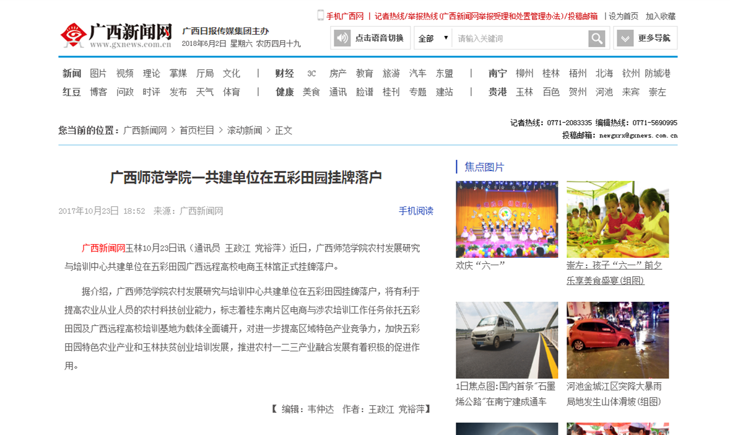Select 北海 city link
This screenshot has width=730, height=435.
point(604,73)
